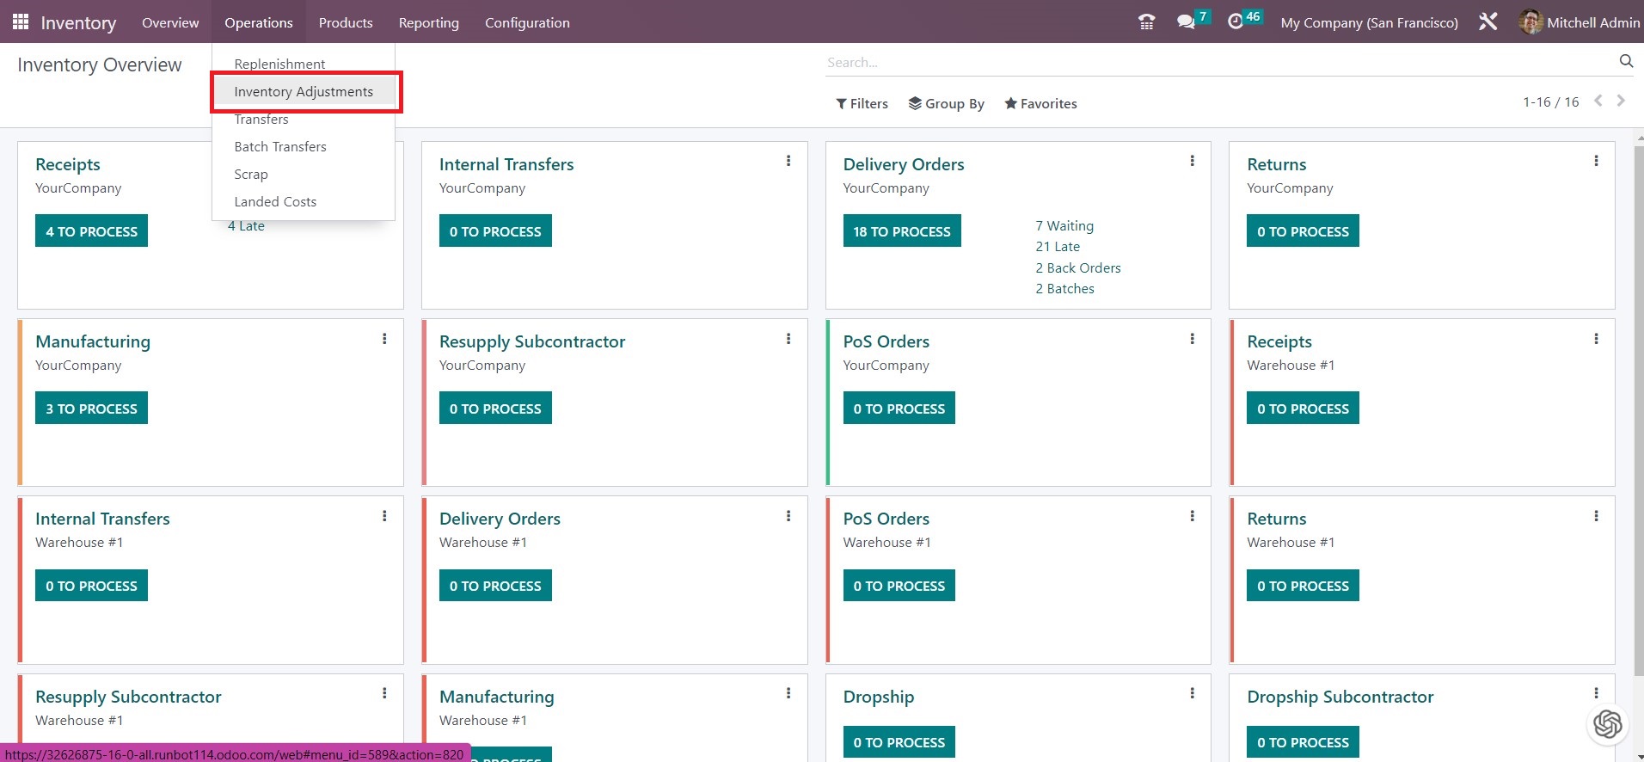Open the activities clock icon with badge 46

pos(1236,22)
